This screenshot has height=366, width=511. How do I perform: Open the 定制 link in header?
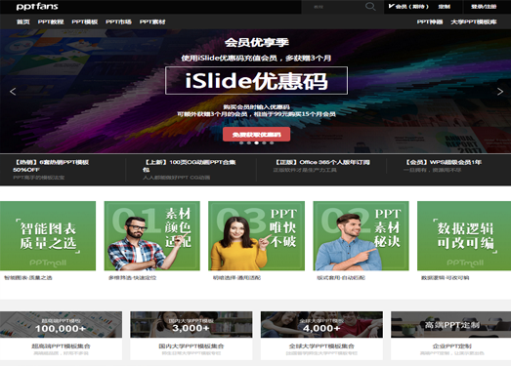coord(445,7)
